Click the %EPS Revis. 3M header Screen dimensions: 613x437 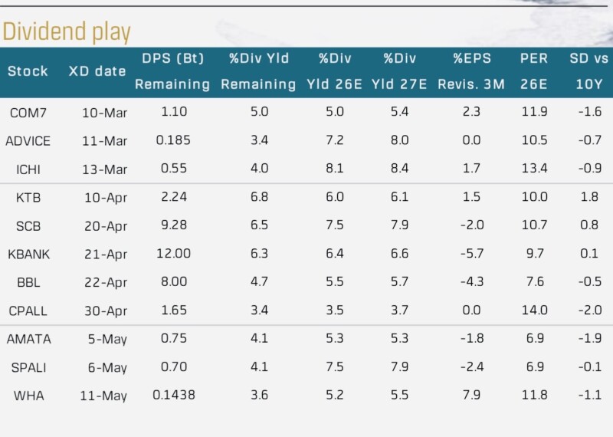pyautogui.click(x=470, y=71)
